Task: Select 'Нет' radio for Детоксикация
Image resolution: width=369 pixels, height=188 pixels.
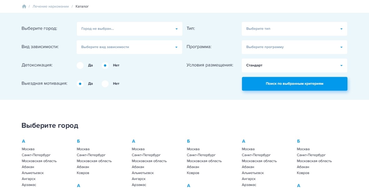Action: point(105,66)
